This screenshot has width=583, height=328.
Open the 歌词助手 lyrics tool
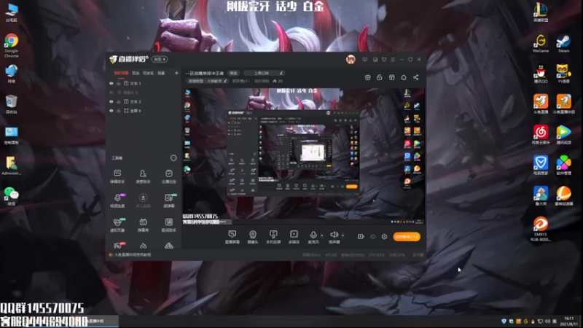tap(169, 224)
